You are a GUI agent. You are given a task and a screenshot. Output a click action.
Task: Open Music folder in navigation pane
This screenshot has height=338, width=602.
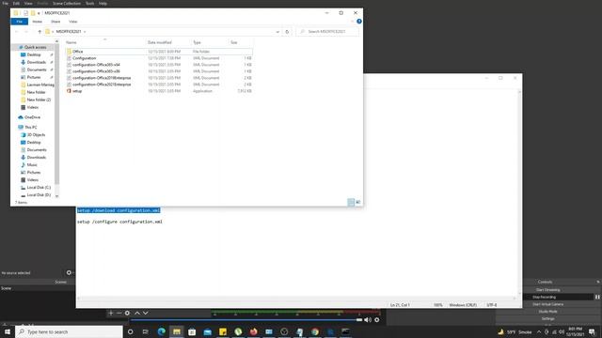(x=32, y=165)
